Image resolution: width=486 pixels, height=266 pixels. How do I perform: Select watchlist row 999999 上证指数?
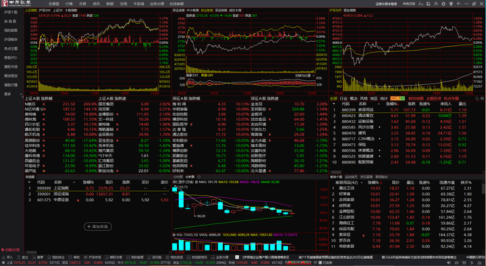coord(98,188)
